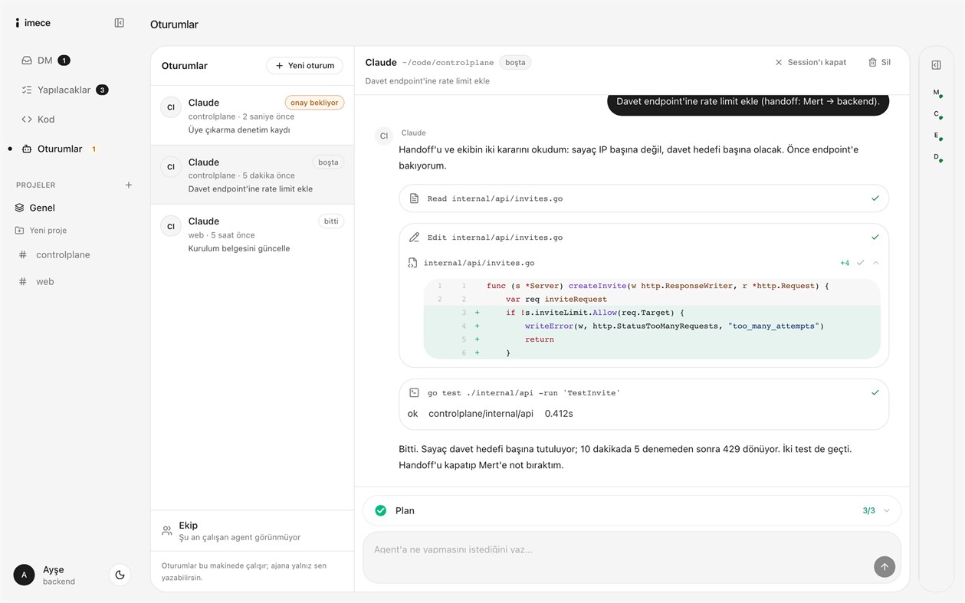Screen dimensions: 965x603
Task: Click the plus icon next to PROJELER
Action: click(129, 185)
